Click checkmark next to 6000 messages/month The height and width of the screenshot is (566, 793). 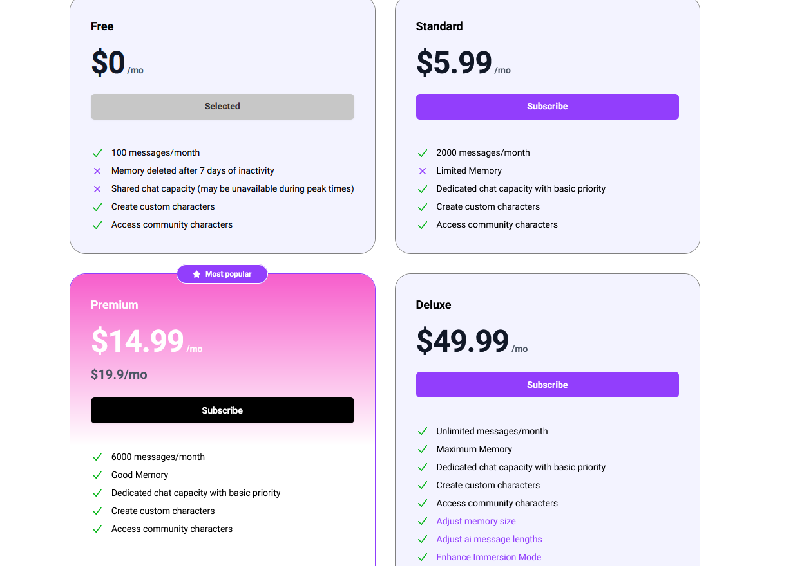[97, 457]
